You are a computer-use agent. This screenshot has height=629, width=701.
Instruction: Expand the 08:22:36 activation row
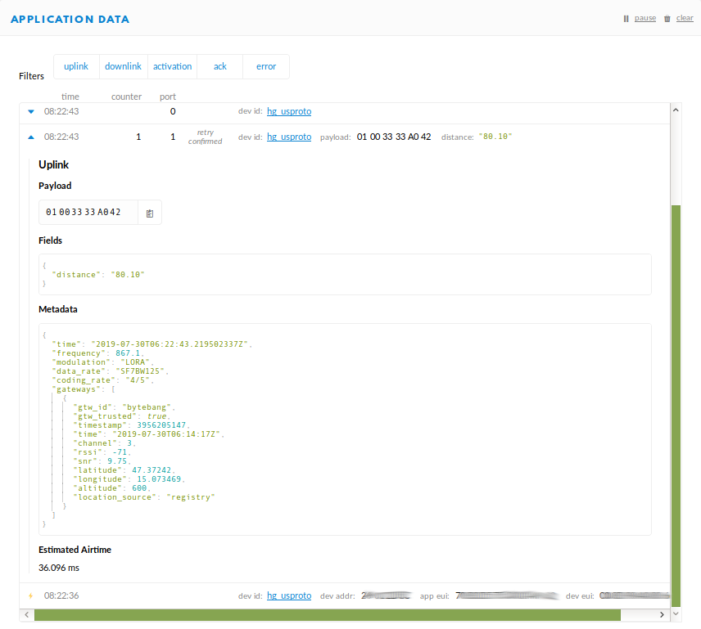[x=344, y=595]
